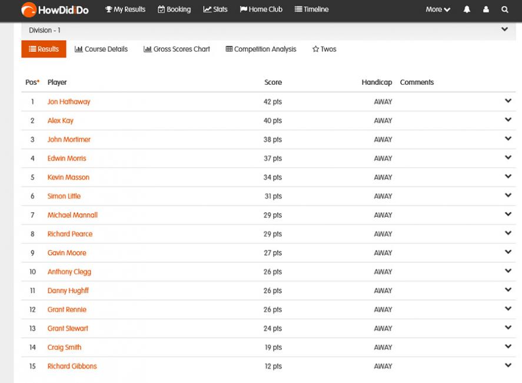Open Alex Kay's player link
Image resolution: width=522 pixels, height=383 pixels.
click(x=60, y=121)
